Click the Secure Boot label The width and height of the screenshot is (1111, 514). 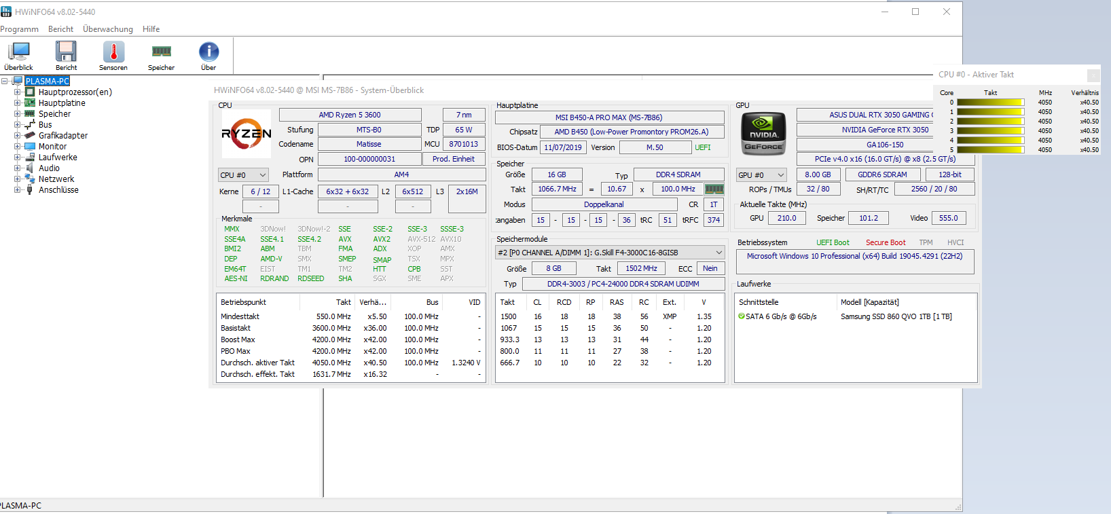click(886, 242)
